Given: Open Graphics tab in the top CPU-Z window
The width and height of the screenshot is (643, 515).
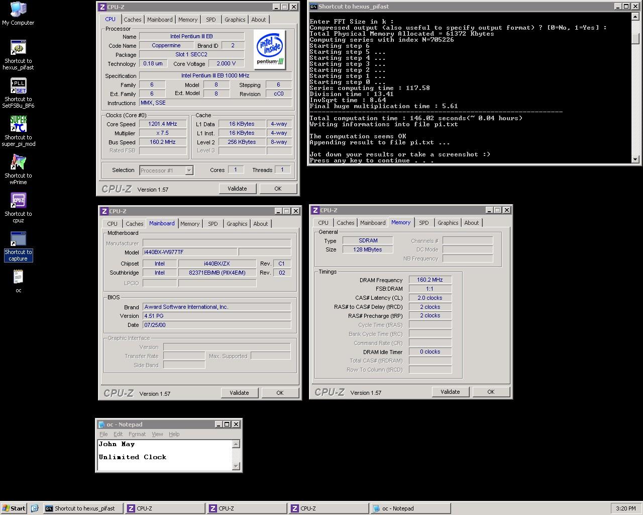Looking at the screenshot, I should tap(235, 20).
